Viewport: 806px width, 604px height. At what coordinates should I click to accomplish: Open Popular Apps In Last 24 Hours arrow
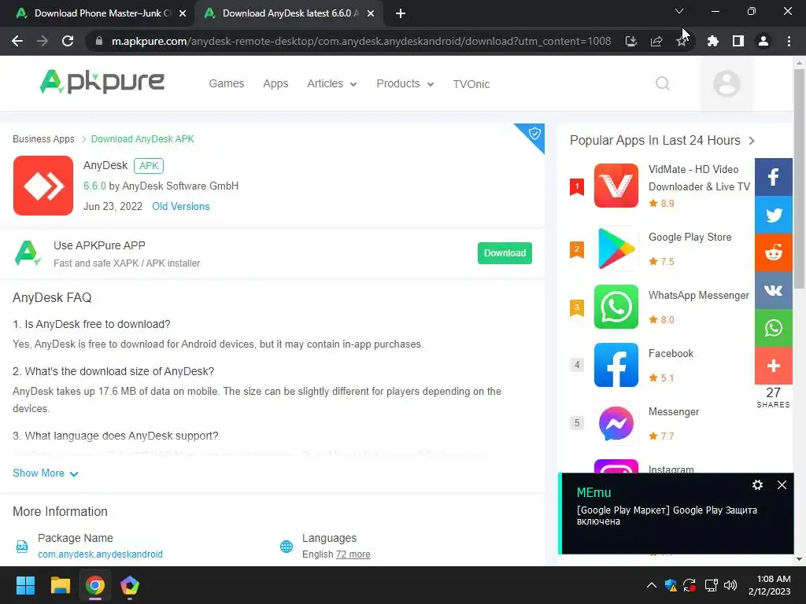(752, 141)
